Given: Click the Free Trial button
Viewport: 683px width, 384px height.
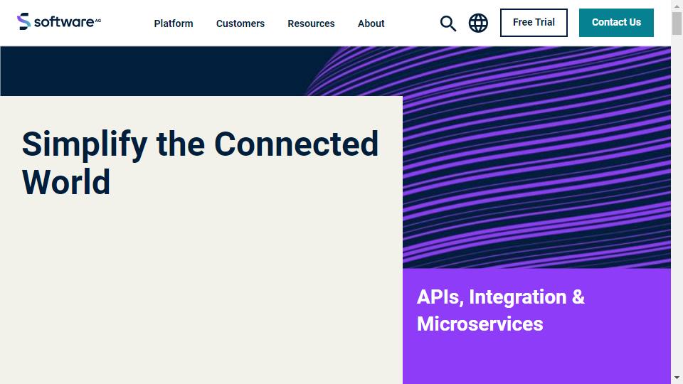Looking at the screenshot, I should point(534,23).
